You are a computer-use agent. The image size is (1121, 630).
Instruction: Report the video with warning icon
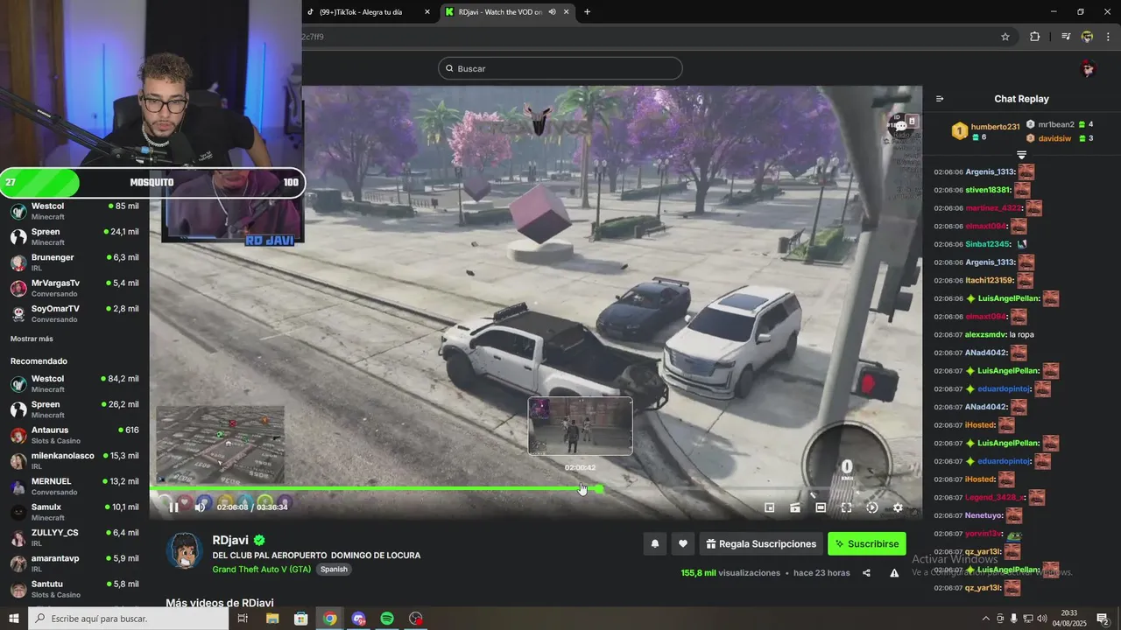894,573
